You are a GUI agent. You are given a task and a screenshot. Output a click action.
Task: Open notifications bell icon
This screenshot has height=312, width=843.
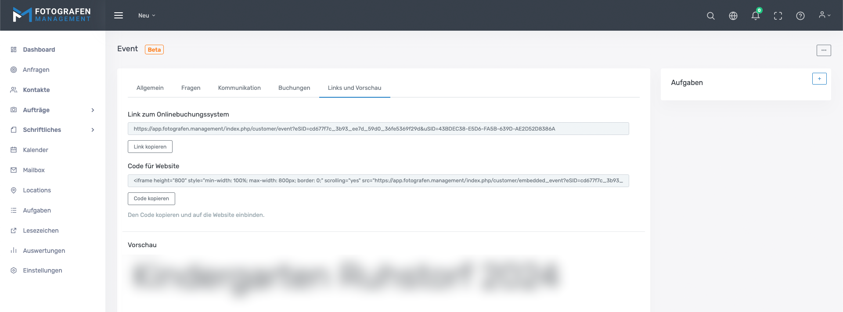(755, 16)
